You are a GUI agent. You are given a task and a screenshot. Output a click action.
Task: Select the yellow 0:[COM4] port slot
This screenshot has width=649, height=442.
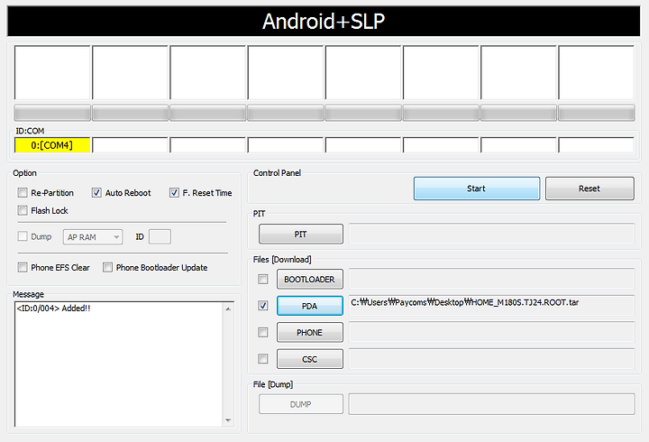pyautogui.click(x=52, y=145)
